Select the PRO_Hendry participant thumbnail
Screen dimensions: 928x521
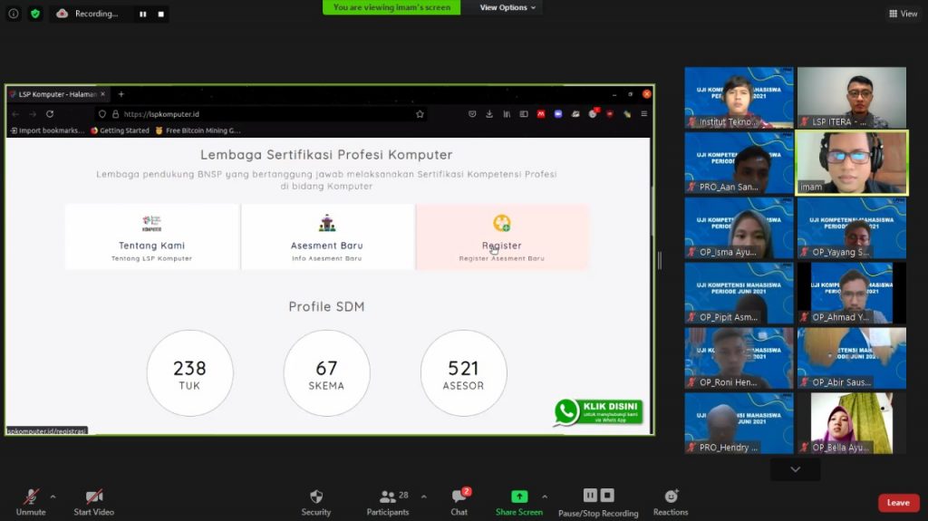pyautogui.click(x=739, y=423)
